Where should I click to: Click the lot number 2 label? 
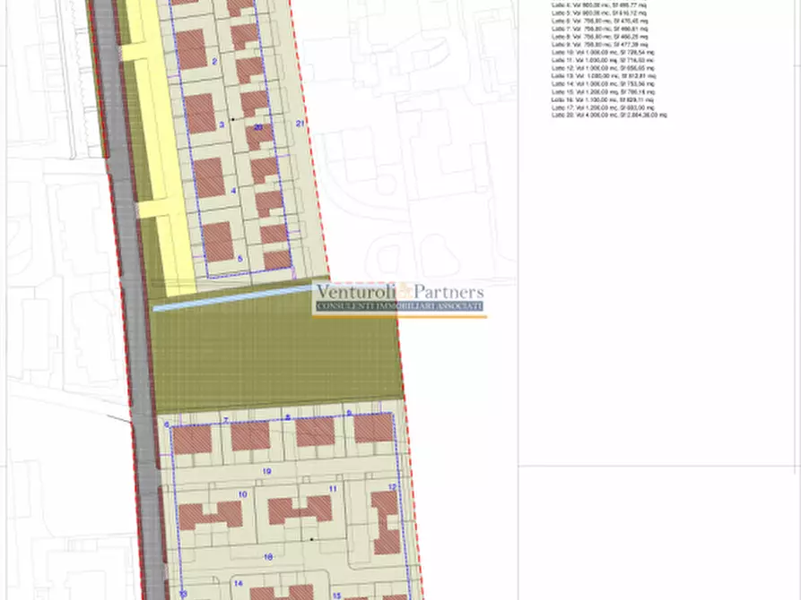pyautogui.click(x=215, y=62)
